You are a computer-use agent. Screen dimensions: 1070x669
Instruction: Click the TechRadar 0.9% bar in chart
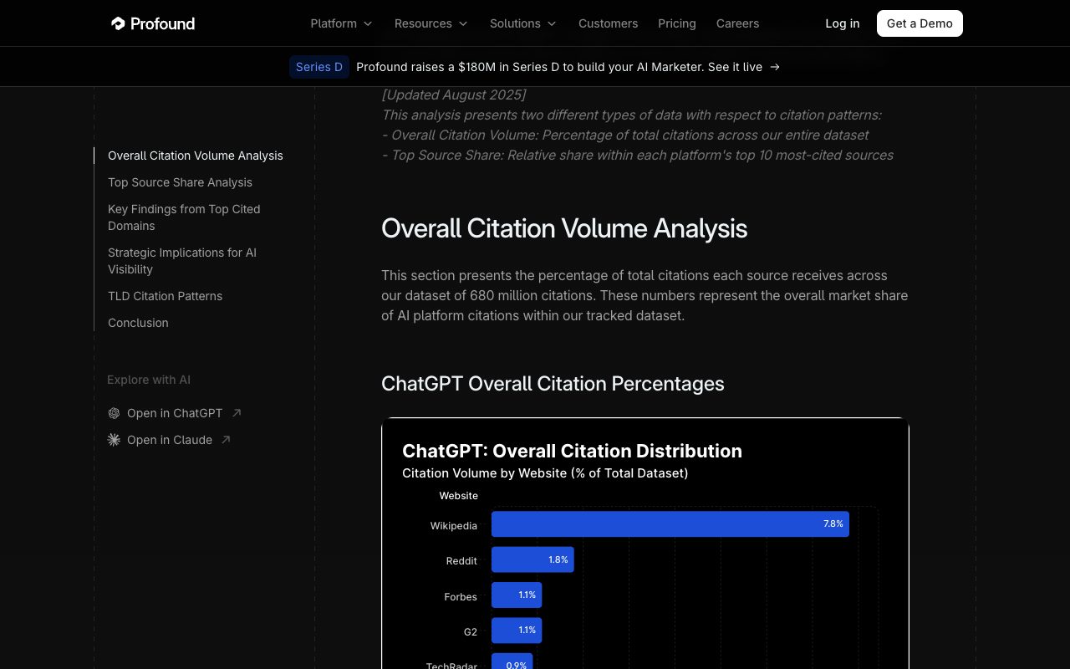512,661
